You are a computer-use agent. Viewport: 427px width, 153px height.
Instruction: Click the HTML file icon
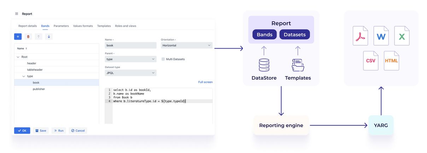391,61
